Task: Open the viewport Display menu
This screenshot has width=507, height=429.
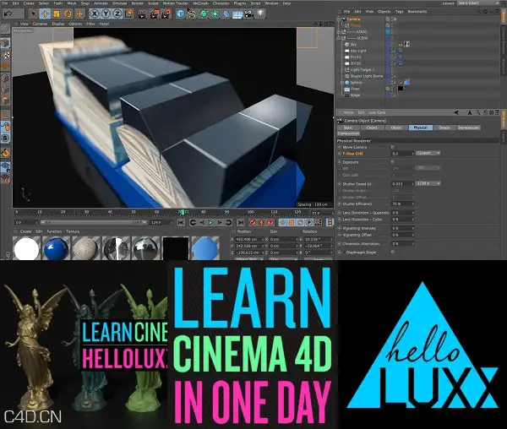Action: point(58,24)
